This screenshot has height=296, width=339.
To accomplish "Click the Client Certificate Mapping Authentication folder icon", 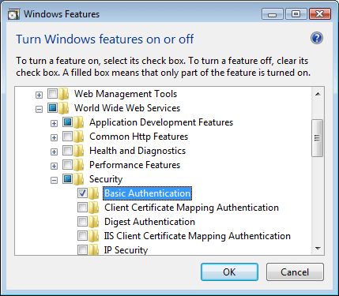I will tap(94, 208).
